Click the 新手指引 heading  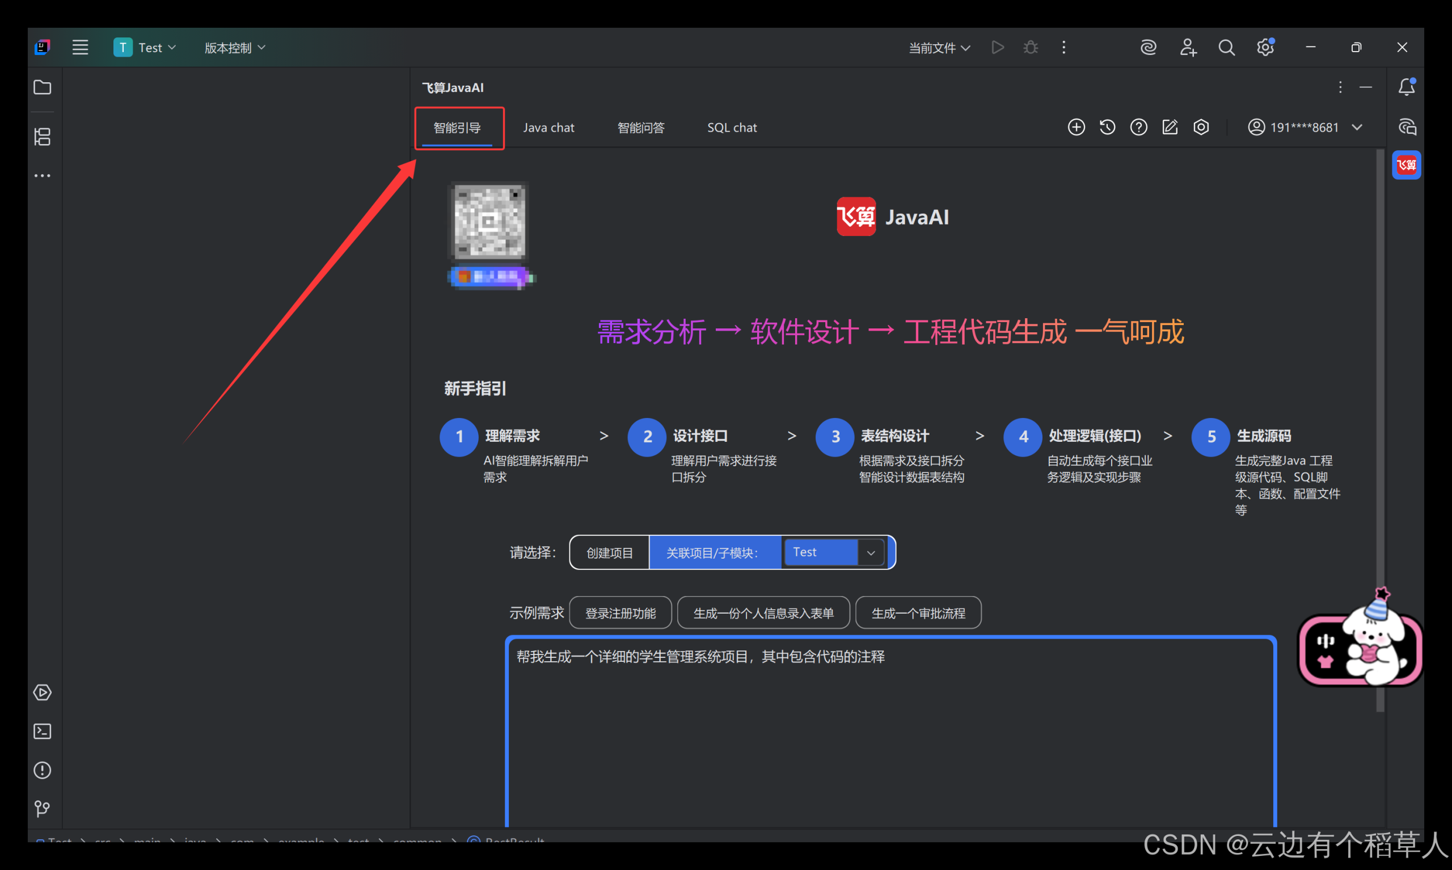[x=475, y=388]
